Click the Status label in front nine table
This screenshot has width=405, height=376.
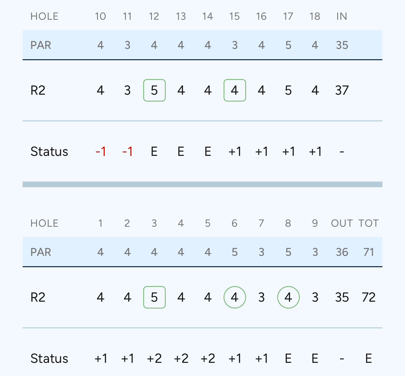pyautogui.click(x=49, y=359)
